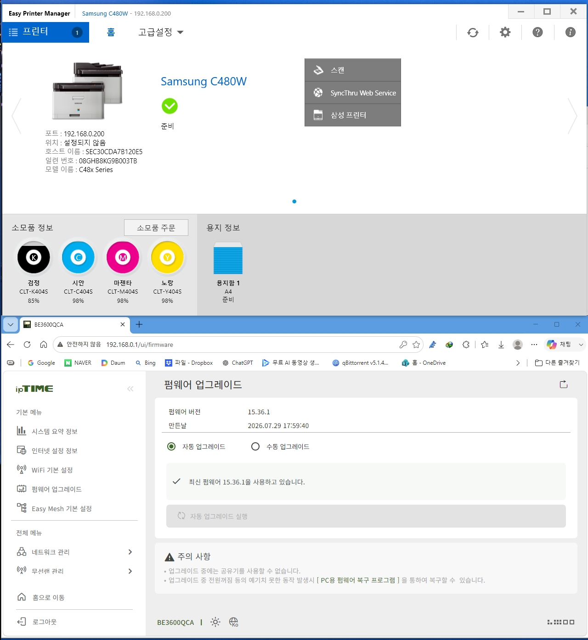Click the browser back arrow
Image resolution: width=588 pixels, height=640 pixels.
point(11,345)
